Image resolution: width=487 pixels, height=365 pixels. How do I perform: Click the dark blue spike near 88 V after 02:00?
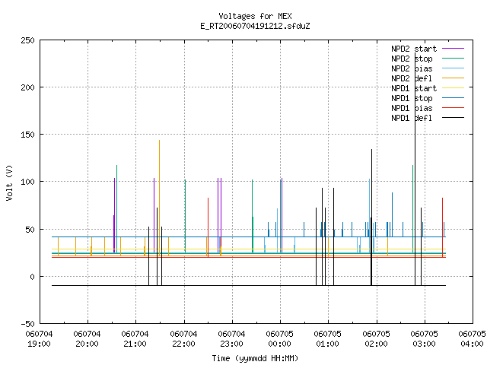tap(393, 214)
